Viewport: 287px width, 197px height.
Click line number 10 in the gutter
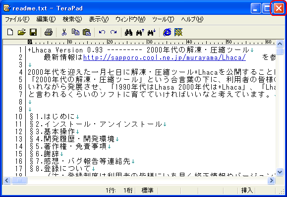(x=18, y=117)
